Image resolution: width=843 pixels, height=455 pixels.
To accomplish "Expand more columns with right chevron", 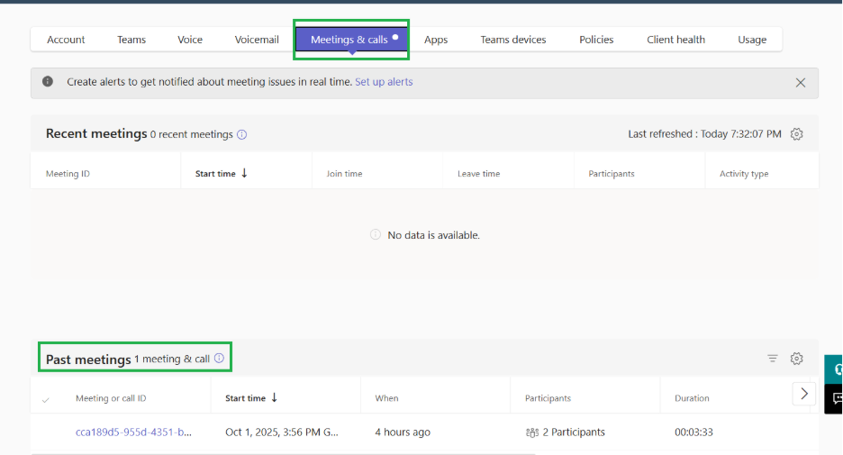I will point(804,394).
